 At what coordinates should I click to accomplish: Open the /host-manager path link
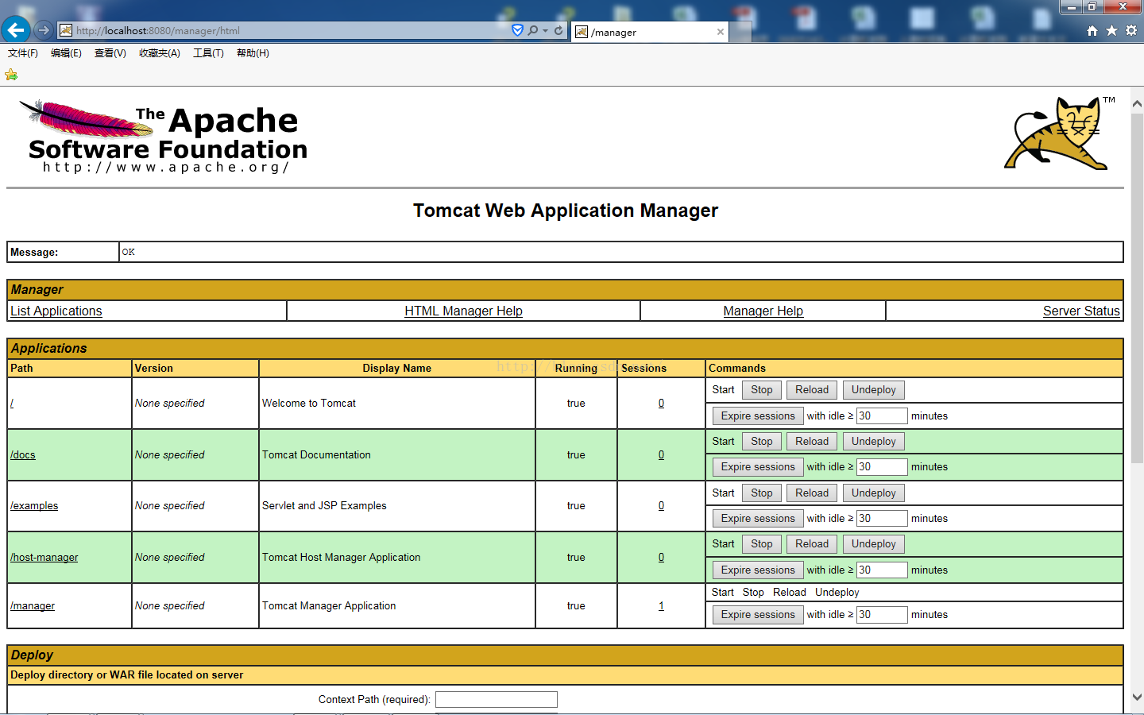44,558
